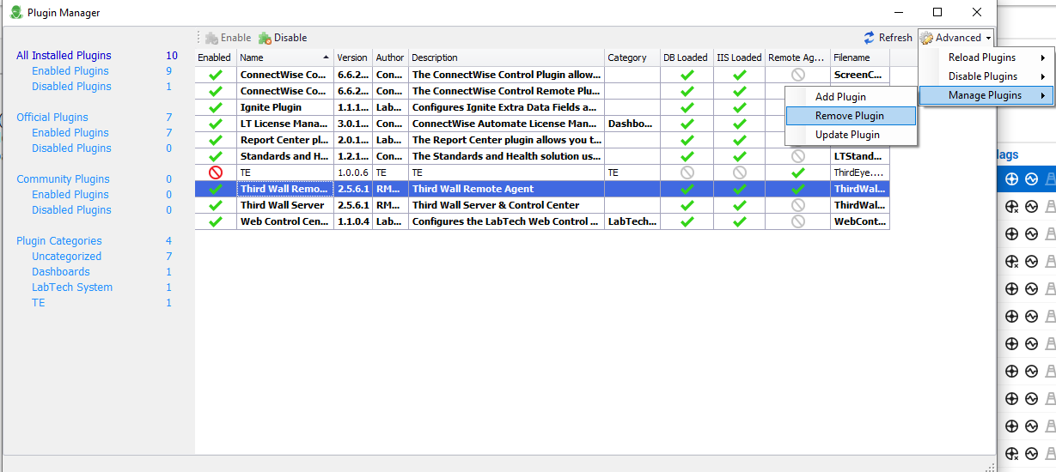Click IIS Loaded gray icon in TE row

tap(739, 172)
